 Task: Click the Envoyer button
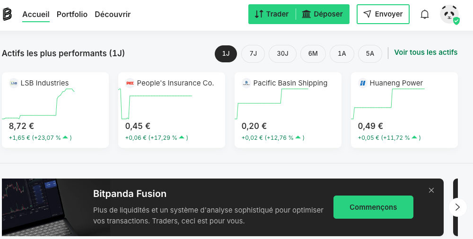[383, 14]
